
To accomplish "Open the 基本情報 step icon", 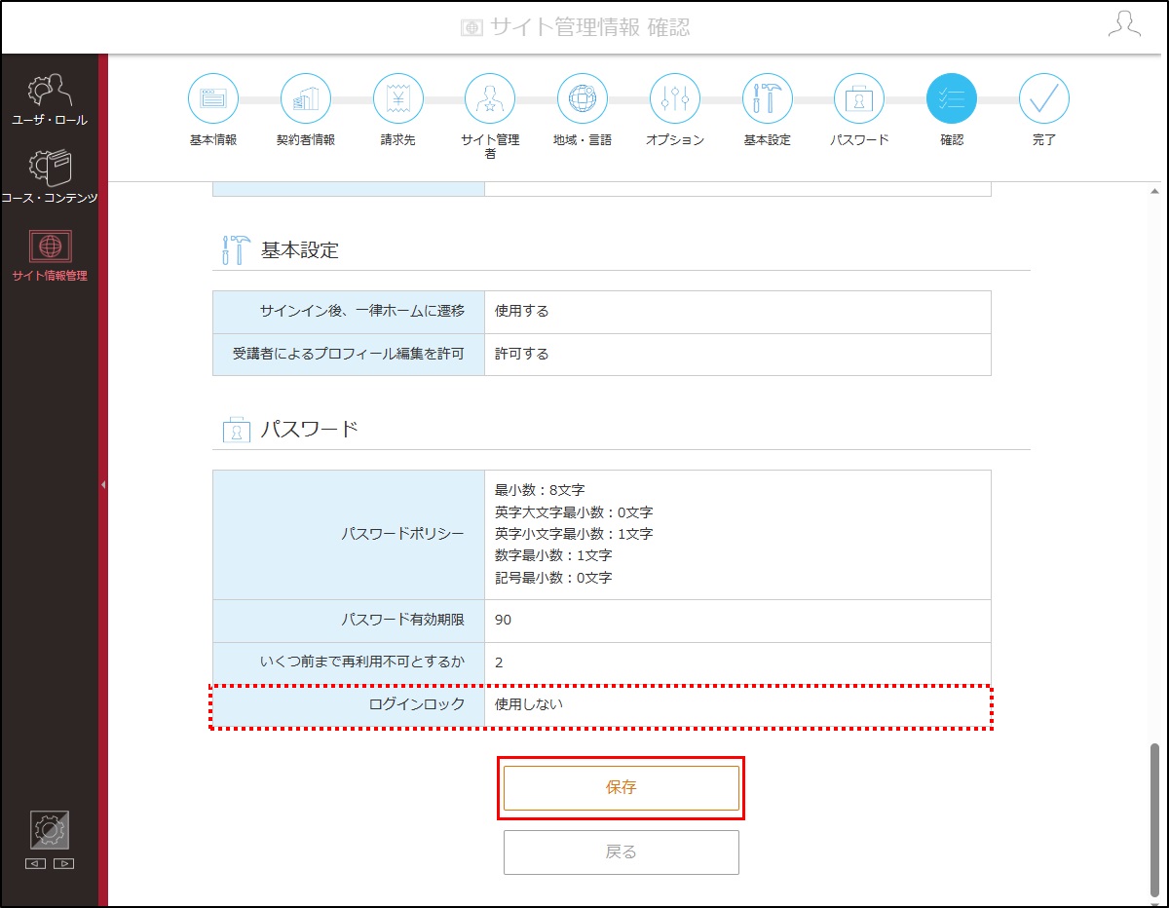I will tap(212, 98).
